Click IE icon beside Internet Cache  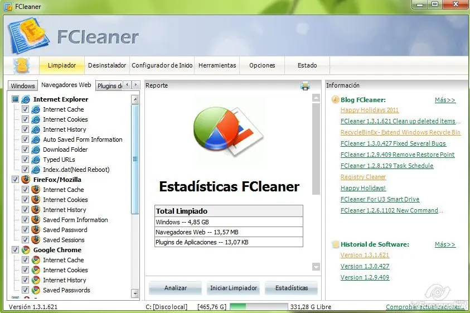pyautogui.click(x=36, y=109)
